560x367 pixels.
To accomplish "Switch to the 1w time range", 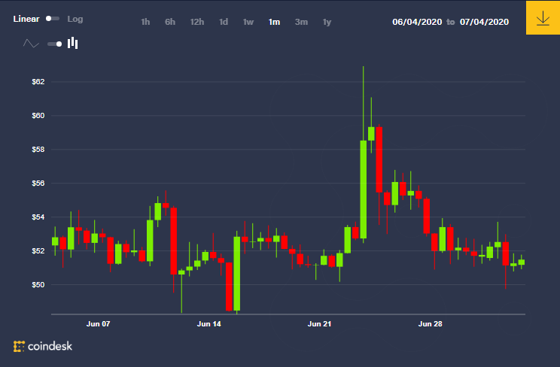I will pos(248,22).
